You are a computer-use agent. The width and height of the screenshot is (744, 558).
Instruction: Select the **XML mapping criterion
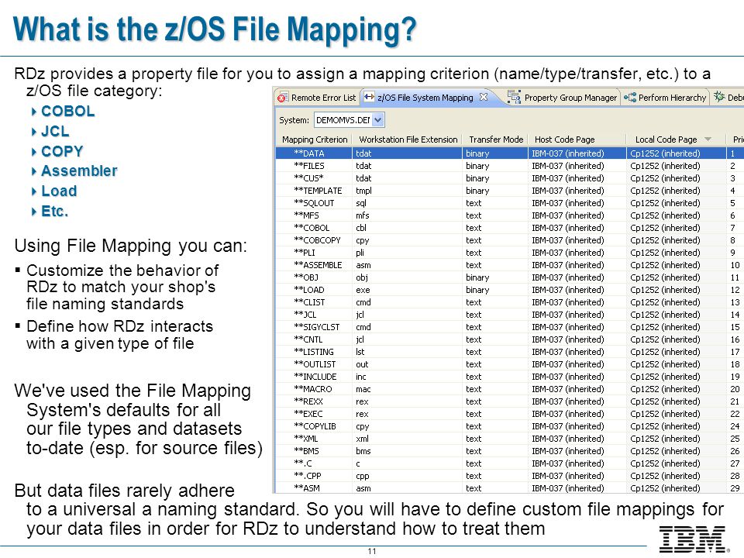click(x=305, y=439)
